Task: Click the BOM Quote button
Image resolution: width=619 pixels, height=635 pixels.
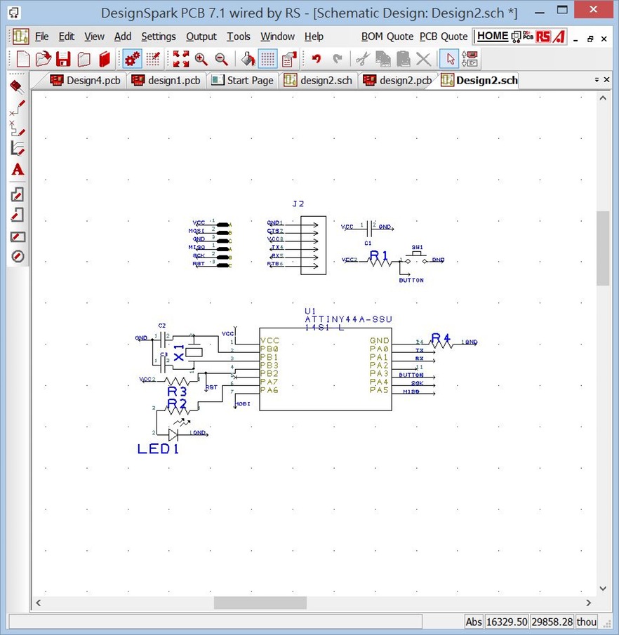Action: coord(387,36)
